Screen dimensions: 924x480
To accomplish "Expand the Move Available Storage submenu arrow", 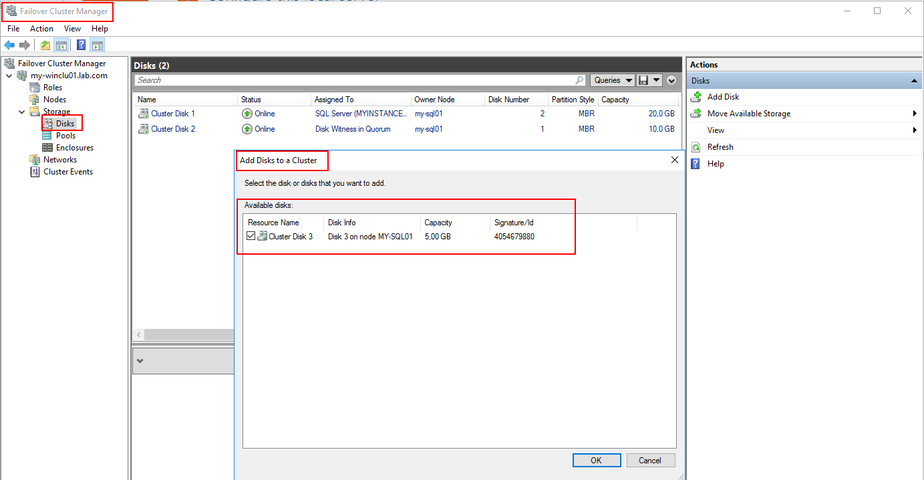I will (x=914, y=114).
